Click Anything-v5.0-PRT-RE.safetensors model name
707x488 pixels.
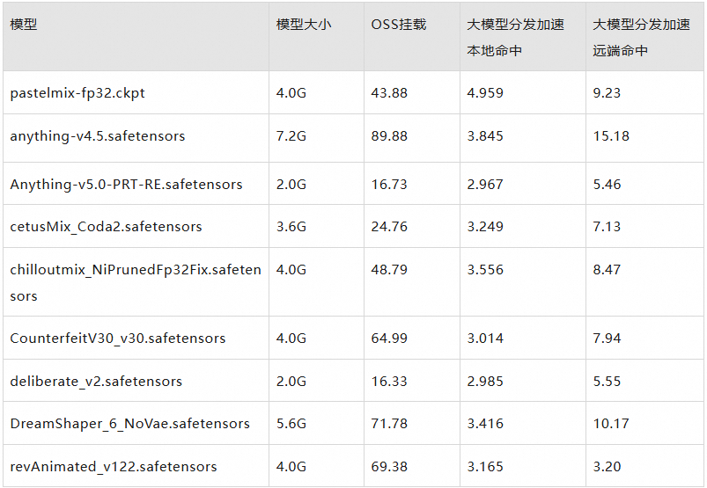(126, 185)
